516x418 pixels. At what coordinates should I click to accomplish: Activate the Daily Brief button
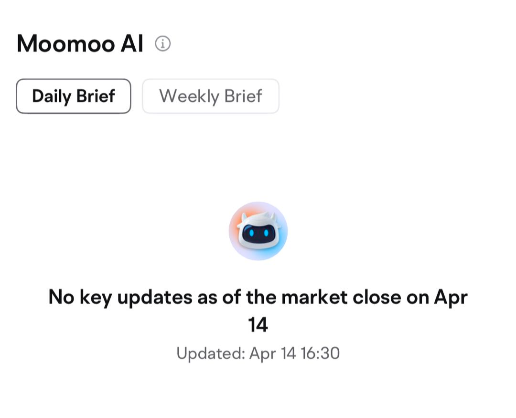tap(74, 96)
